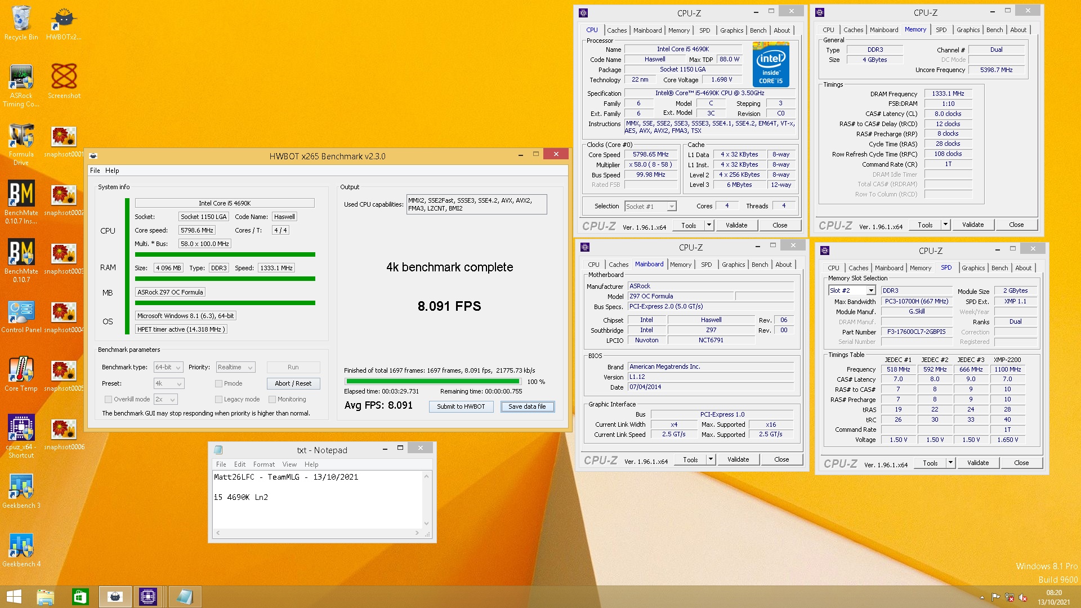The width and height of the screenshot is (1081, 608).
Task: Click the Abort / Reset button
Action: pyautogui.click(x=293, y=383)
